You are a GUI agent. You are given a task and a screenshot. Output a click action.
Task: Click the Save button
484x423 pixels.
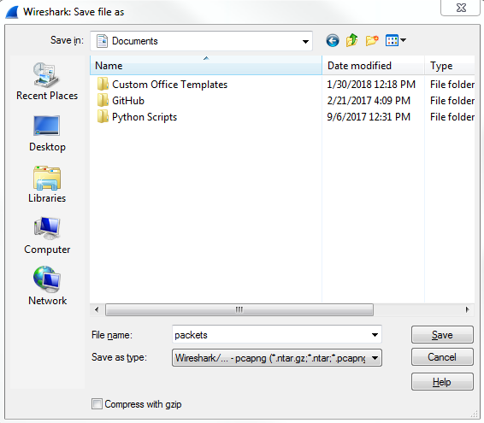[x=442, y=335]
